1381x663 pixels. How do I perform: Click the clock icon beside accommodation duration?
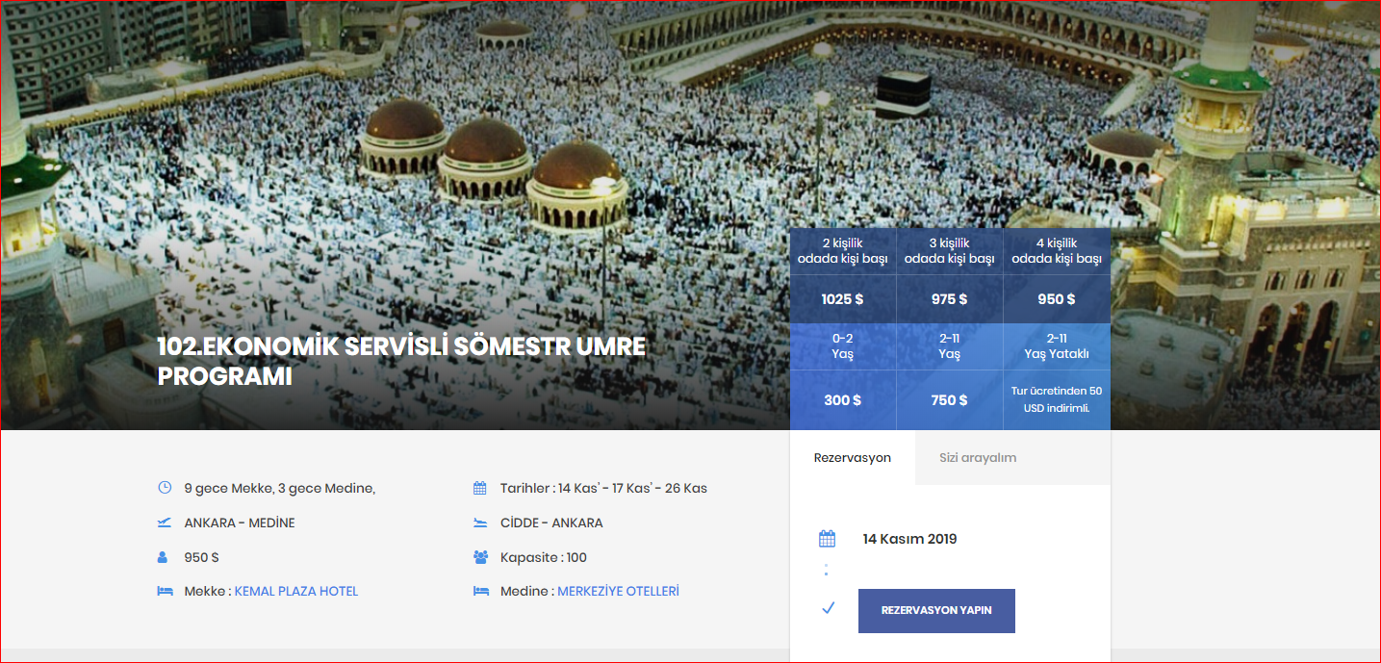(164, 487)
